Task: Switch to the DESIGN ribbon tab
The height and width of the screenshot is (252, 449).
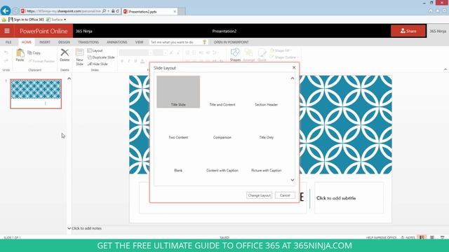Action: 64,42
